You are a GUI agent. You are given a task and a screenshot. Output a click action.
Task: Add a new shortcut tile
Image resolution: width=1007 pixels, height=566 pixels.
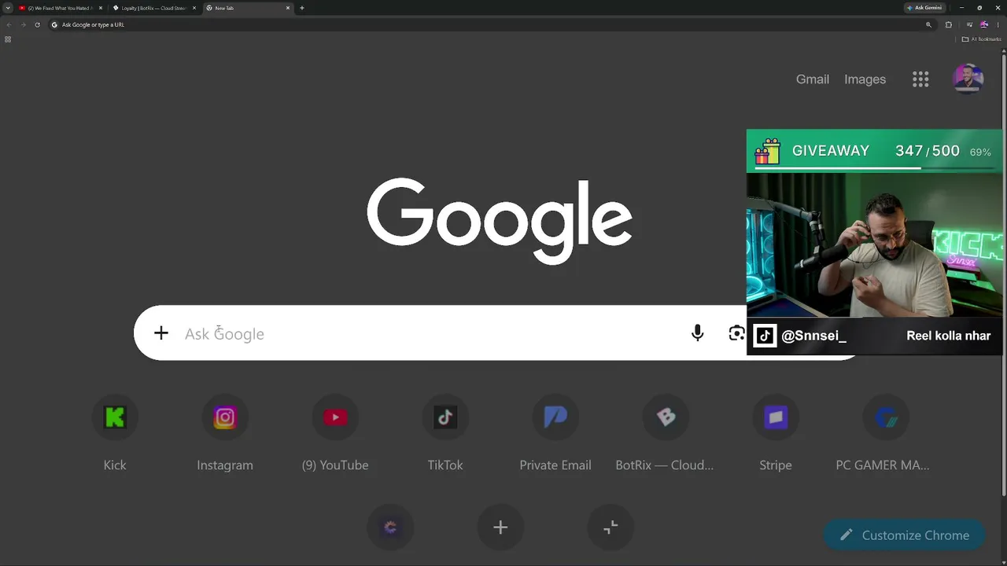point(500,527)
